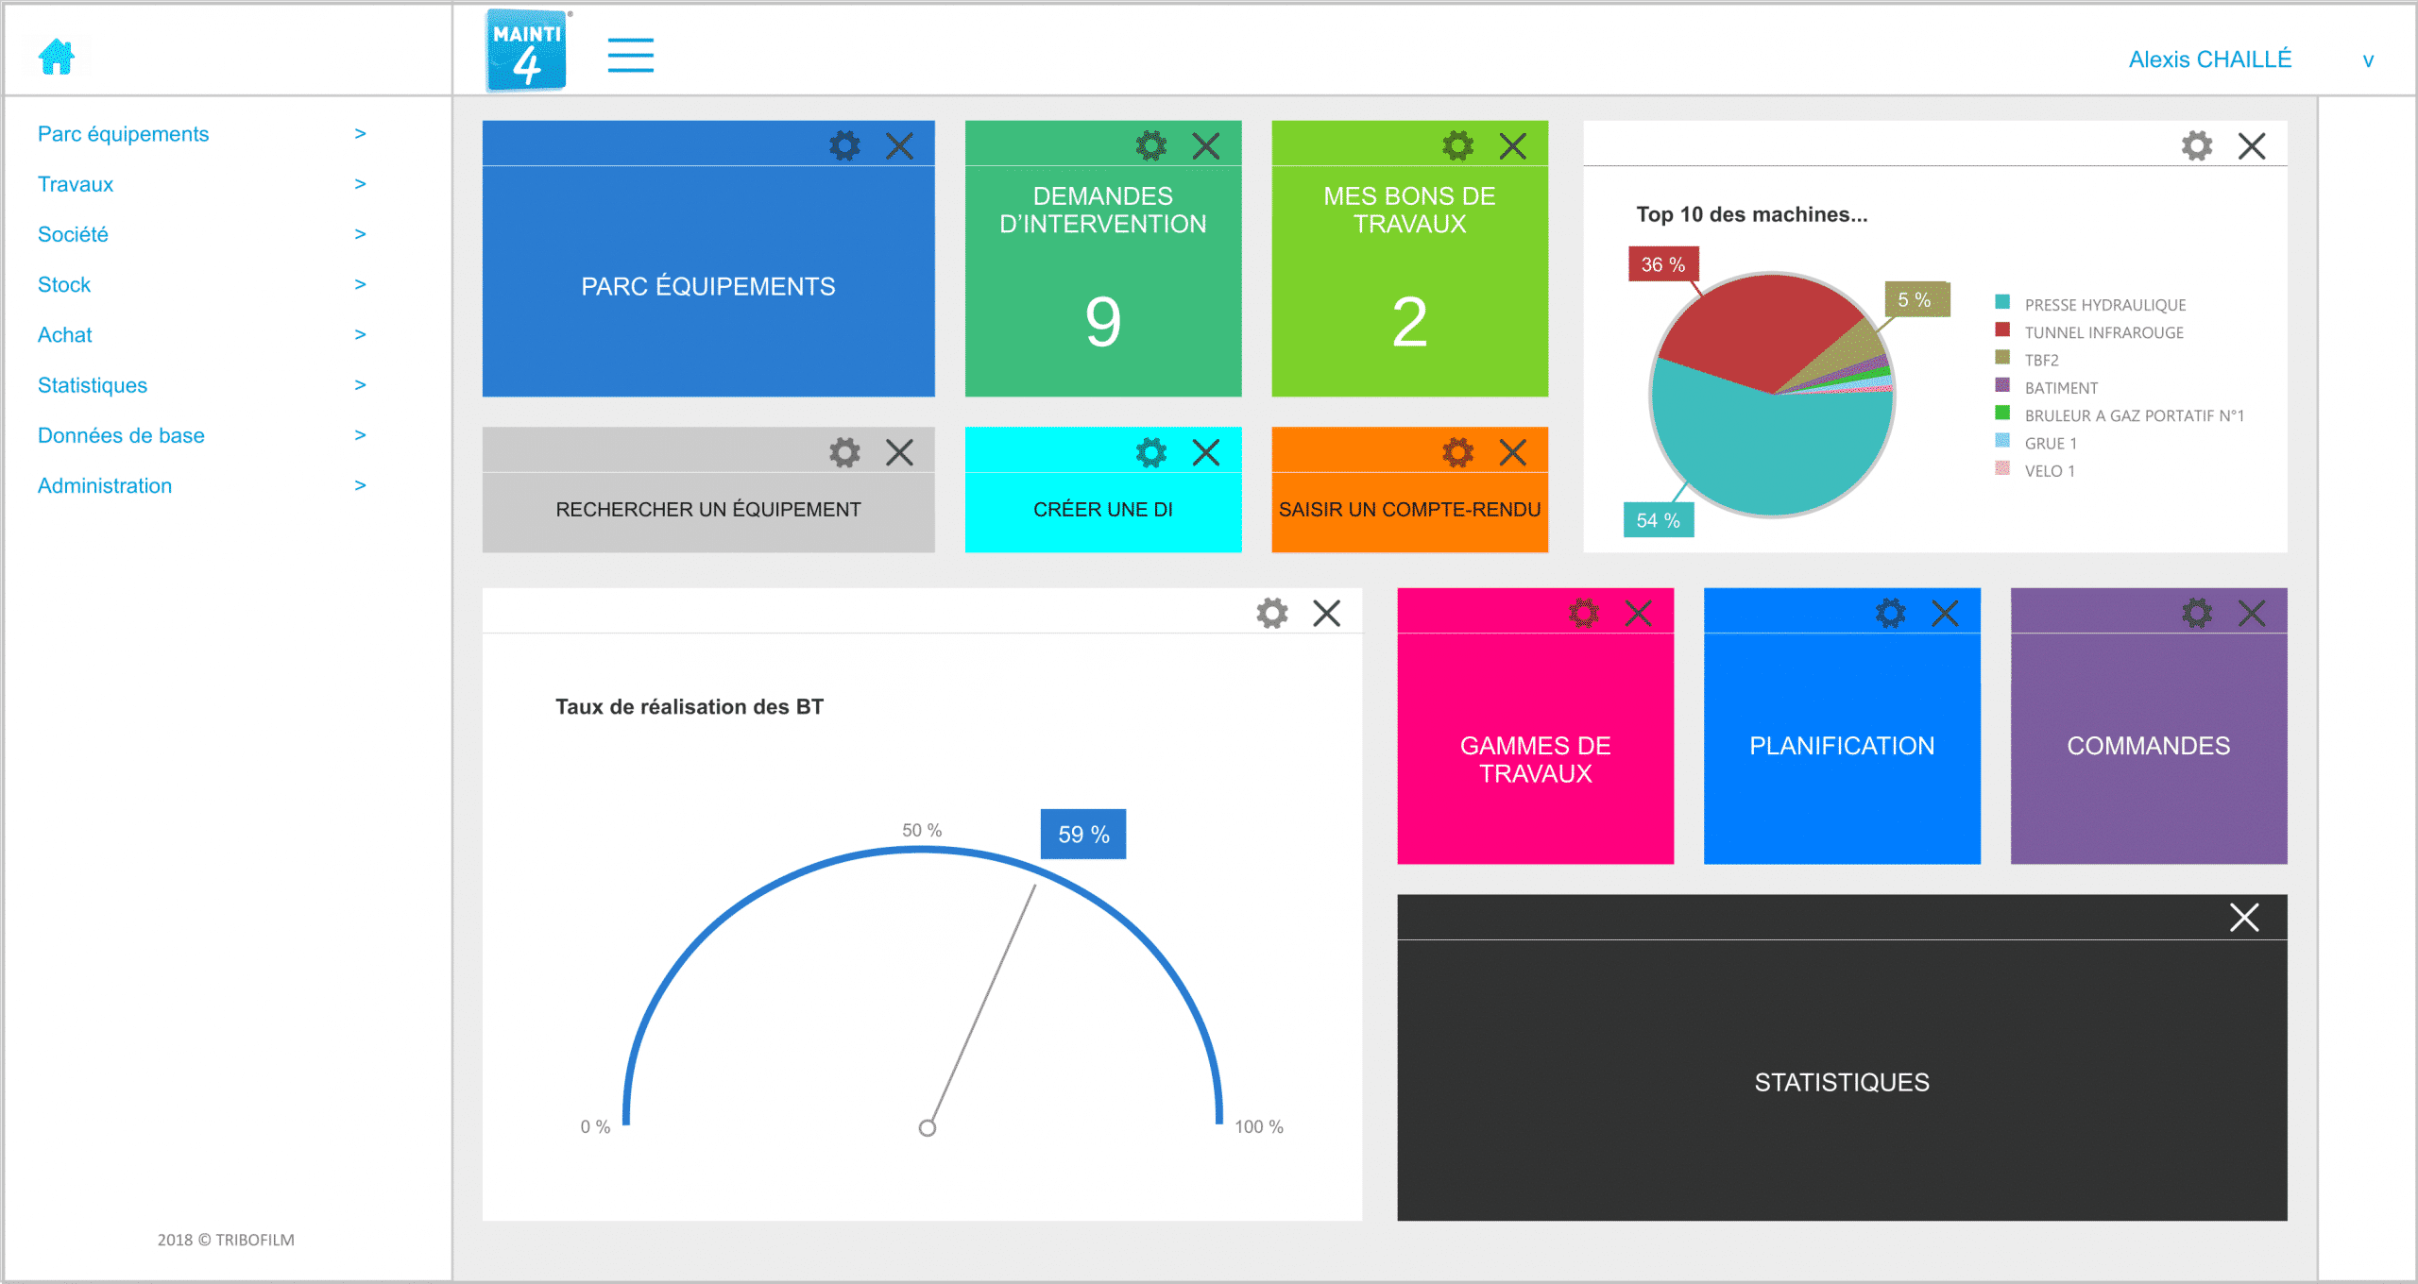2418x1284 pixels.
Task: Toggle the PRESSE HYDRAULIQUE legend entry
Action: point(2091,304)
